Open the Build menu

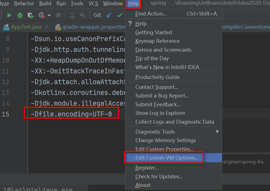(45, 3)
